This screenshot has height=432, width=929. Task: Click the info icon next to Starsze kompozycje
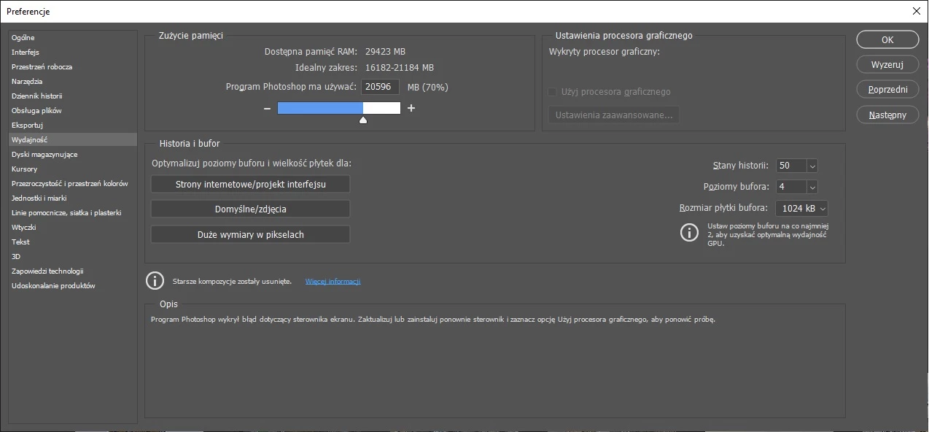click(155, 280)
